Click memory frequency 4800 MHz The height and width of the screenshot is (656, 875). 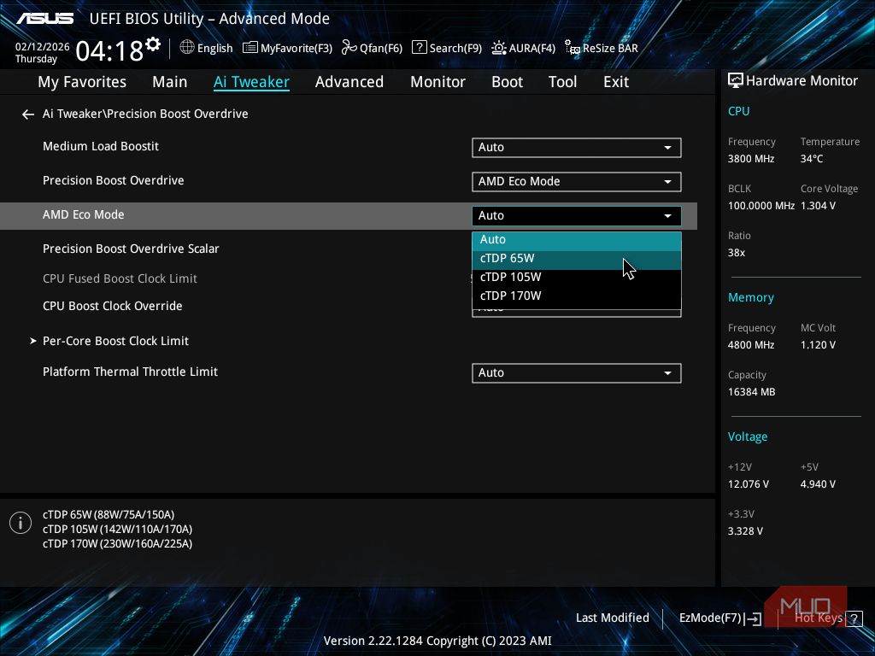click(x=751, y=345)
